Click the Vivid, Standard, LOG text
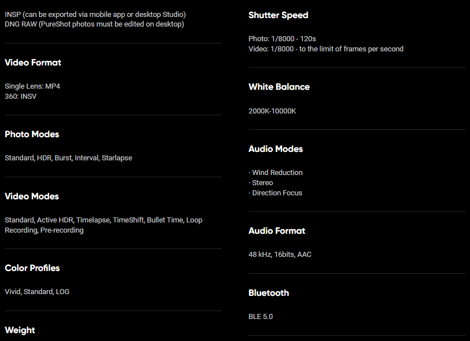Image resolution: width=470 pixels, height=341 pixels. click(37, 291)
